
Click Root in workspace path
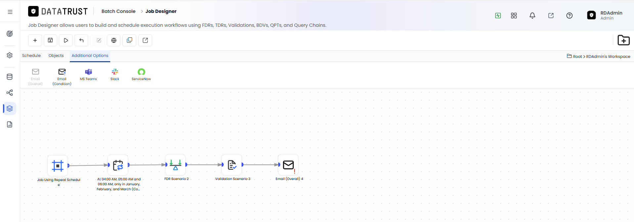point(577,57)
